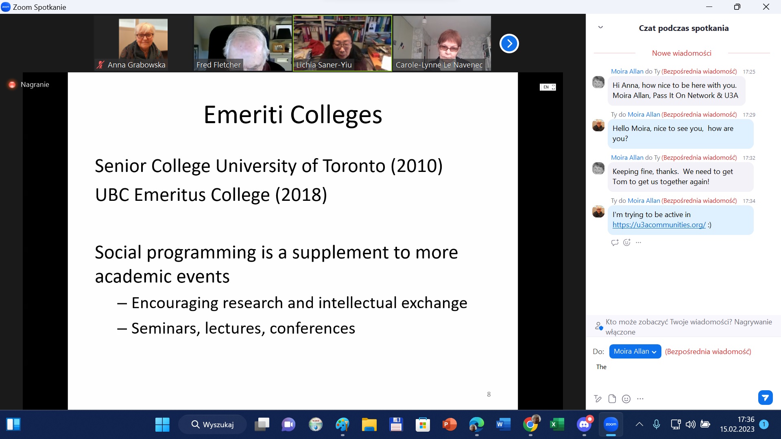This screenshot has height=439, width=781.
Task: Open the Windows Start menu
Action: click(x=162, y=425)
